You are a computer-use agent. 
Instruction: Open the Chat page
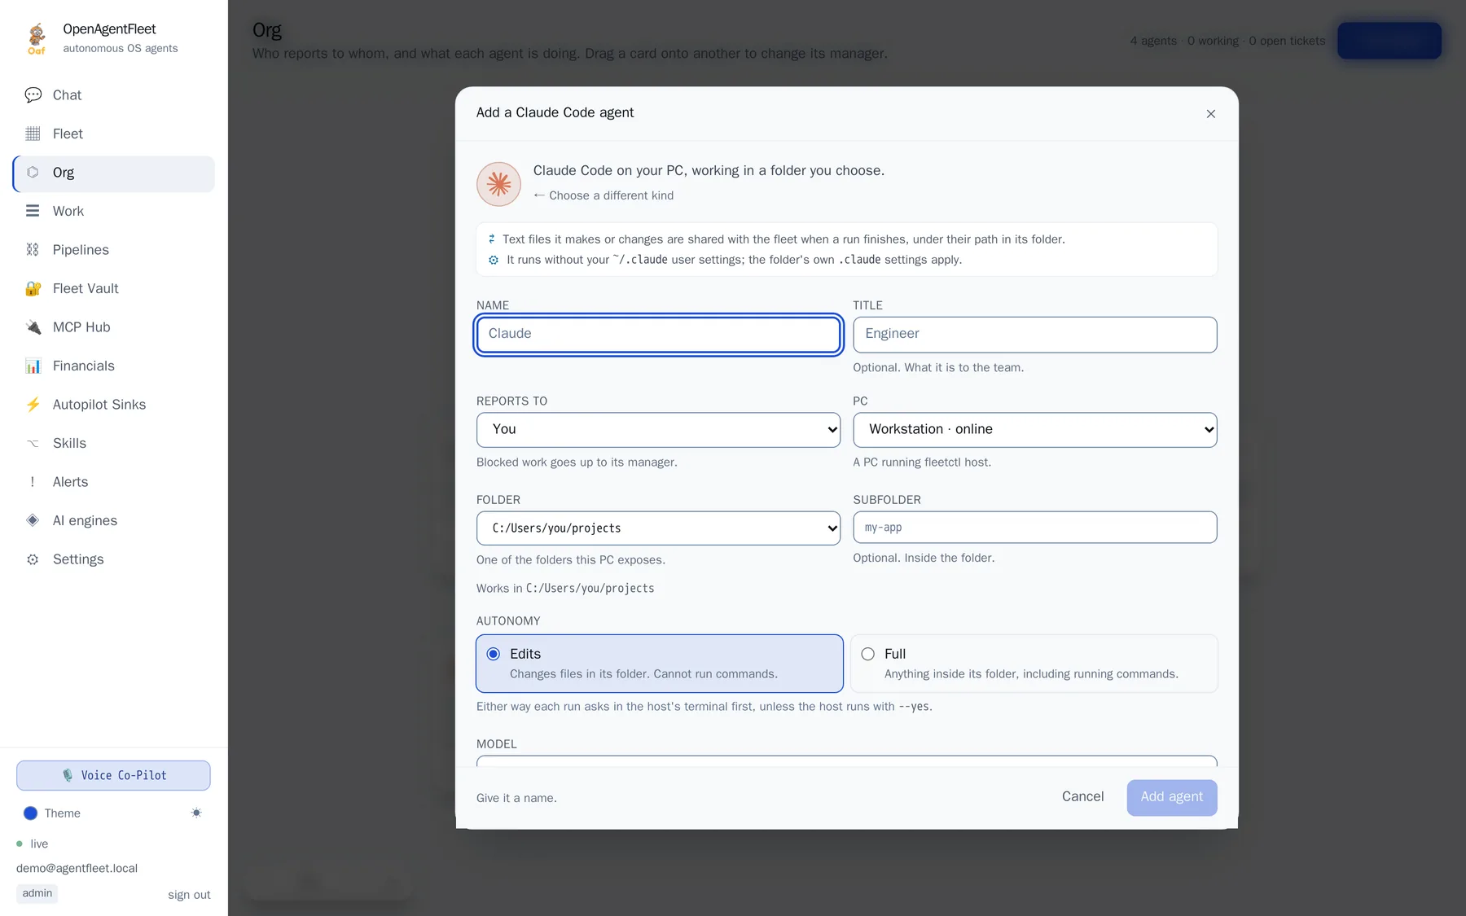(x=114, y=95)
